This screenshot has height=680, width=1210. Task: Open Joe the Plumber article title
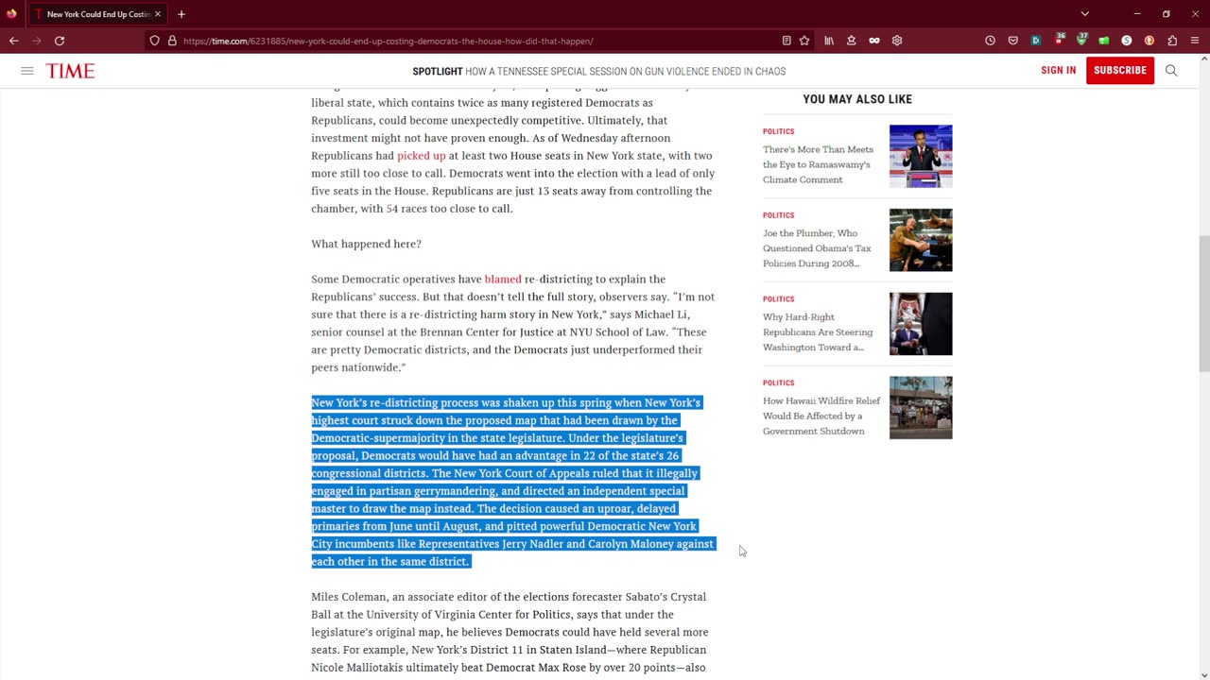(817, 248)
